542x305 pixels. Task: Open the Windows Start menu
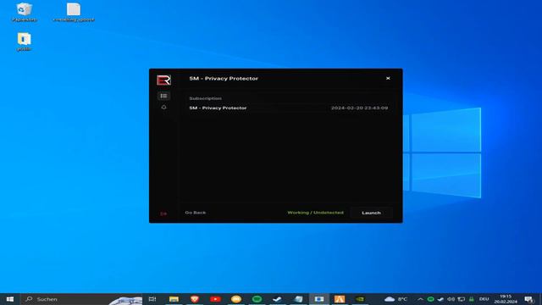(x=10, y=299)
